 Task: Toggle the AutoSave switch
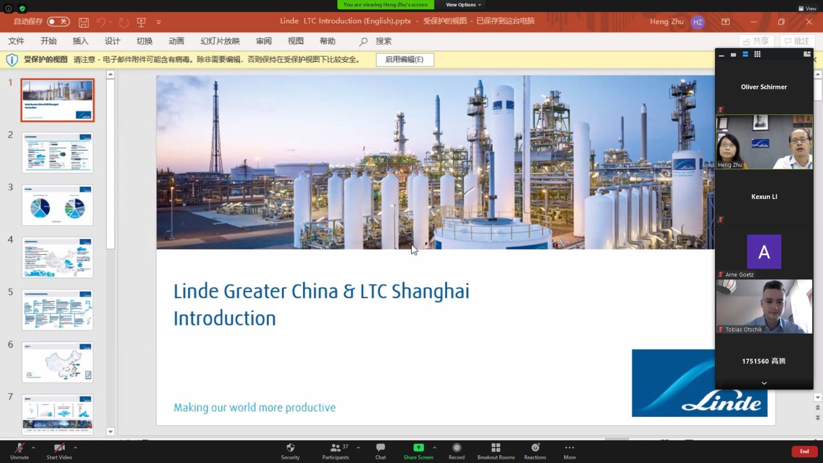point(58,22)
